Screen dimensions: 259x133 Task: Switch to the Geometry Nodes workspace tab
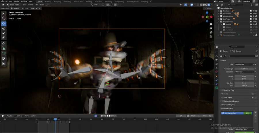point(133,2)
